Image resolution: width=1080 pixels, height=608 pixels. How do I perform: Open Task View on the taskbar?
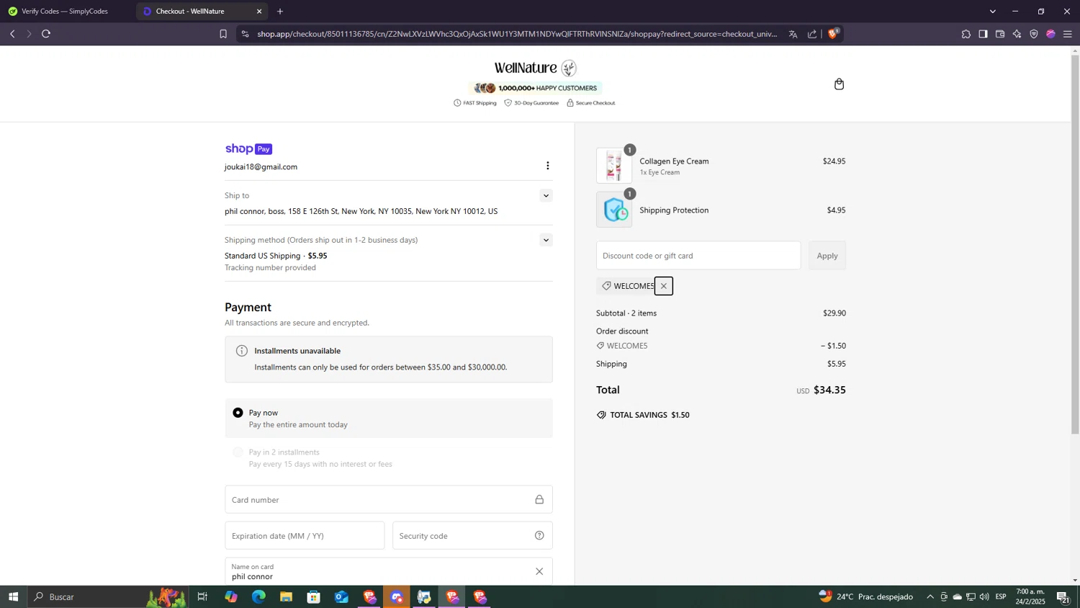click(203, 596)
